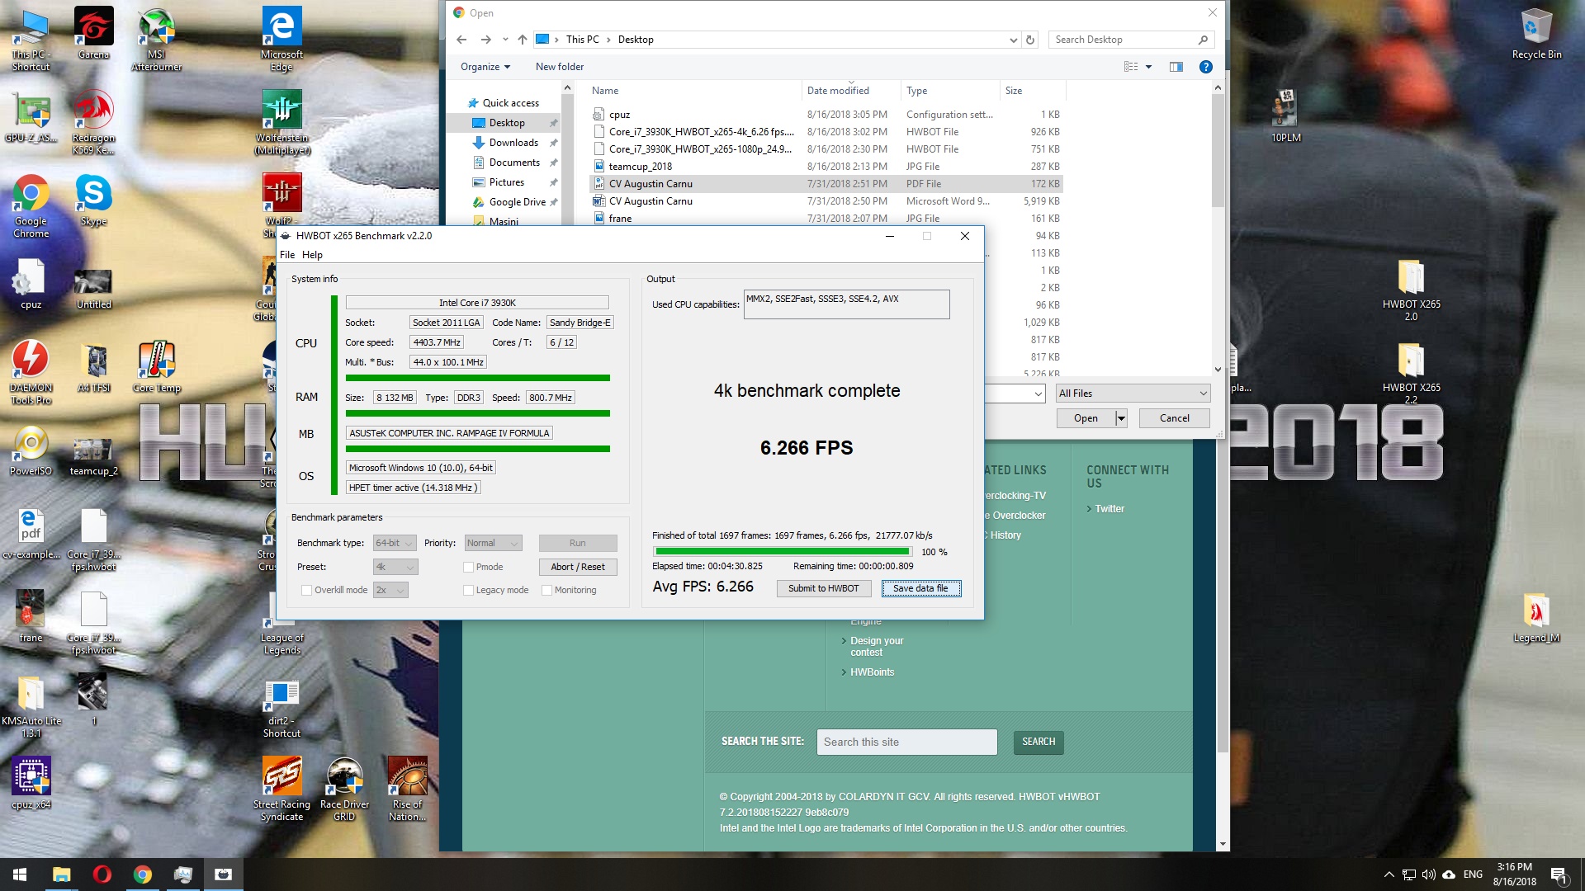Open the Open dialog help icon

(x=1206, y=67)
